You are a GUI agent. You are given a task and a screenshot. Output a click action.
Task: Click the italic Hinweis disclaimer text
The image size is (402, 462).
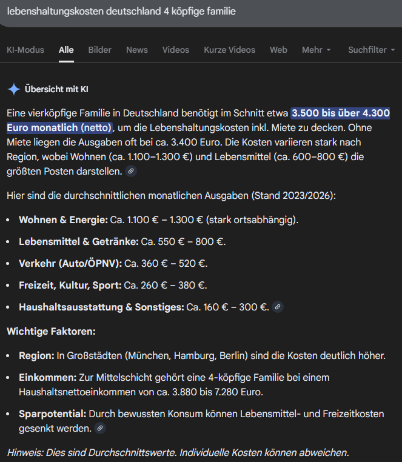178,452
